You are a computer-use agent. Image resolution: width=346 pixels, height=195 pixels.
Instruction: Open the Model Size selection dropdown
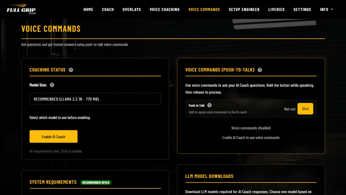tap(95, 99)
